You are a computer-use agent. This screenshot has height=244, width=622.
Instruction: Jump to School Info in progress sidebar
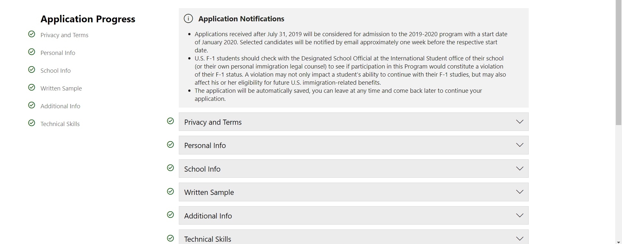[x=55, y=70]
